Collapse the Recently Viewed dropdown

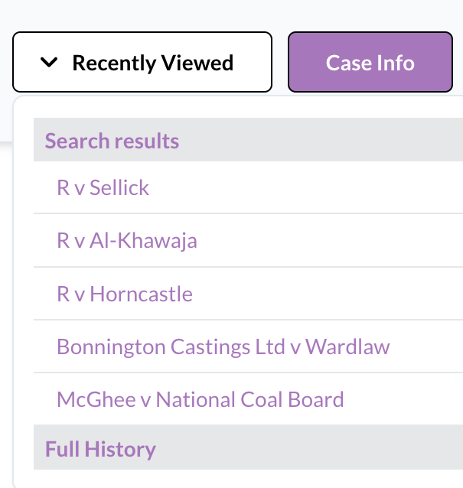pyautogui.click(x=142, y=62)
